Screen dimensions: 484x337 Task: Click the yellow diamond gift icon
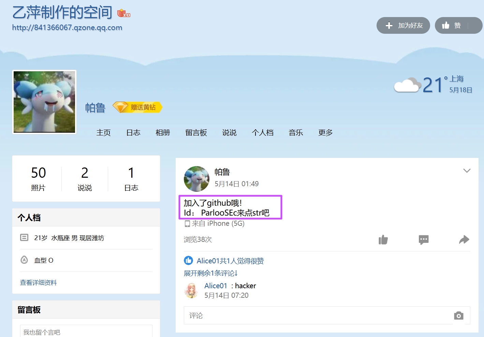(x=120, y=107)
